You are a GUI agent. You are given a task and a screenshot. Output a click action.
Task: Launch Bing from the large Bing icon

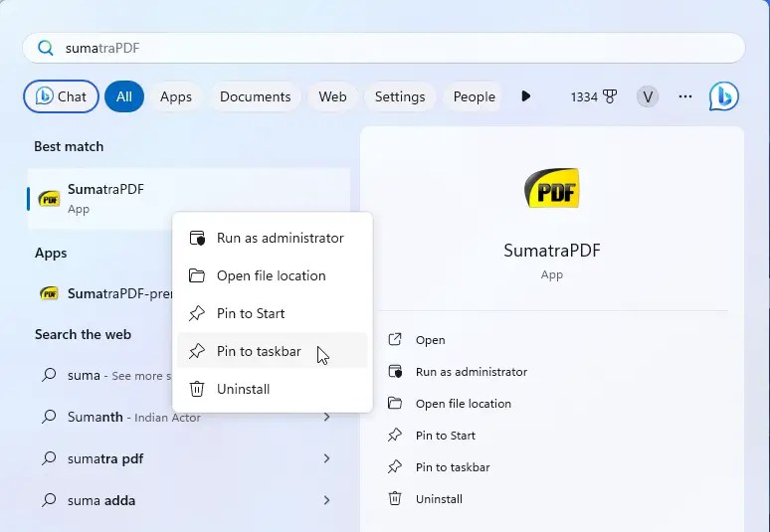pyautogui.click(x=724, y=96)
